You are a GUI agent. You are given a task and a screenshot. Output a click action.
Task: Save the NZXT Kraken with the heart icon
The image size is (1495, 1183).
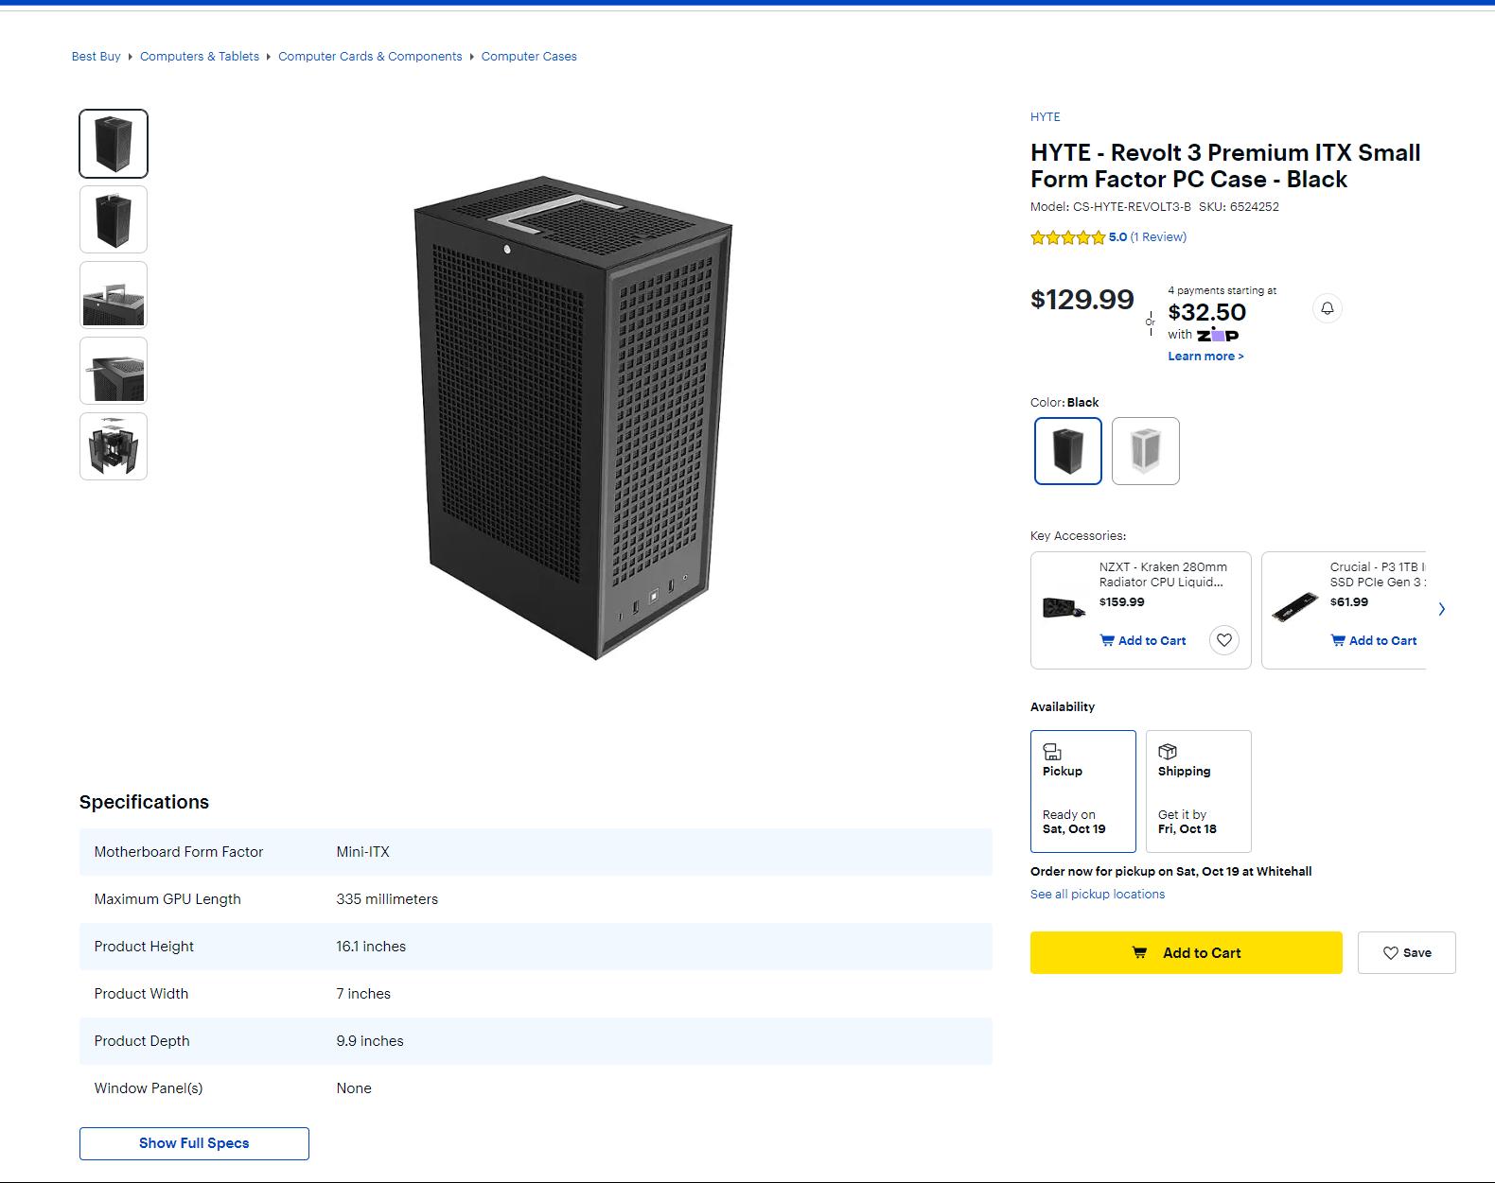pyautogui.click(x=1224, y=640)
